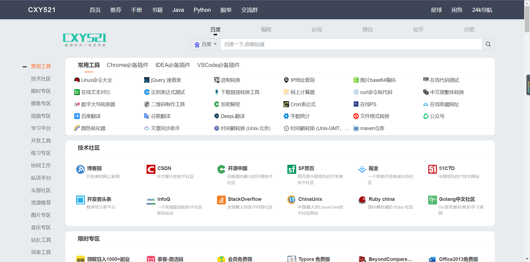The width and height of the screenshot is (530, 262).
Task: Click the 正则表达式测试 icon
Action: click(x=147, y=92)
